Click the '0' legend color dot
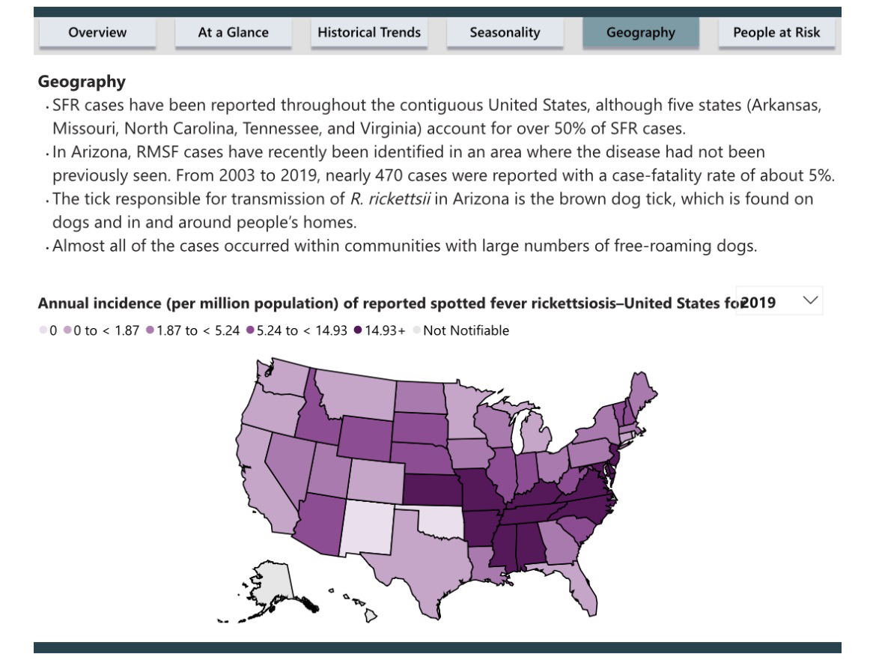 [43, 330]
